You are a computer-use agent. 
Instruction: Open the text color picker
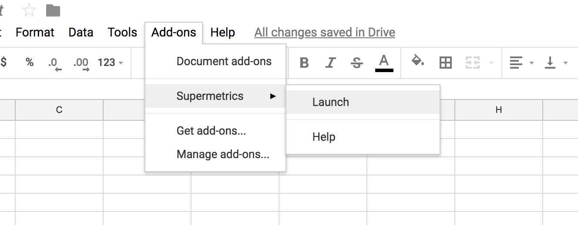(384, 63)
